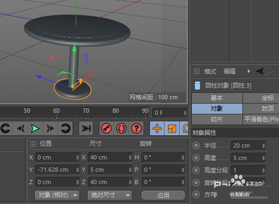Click the blue Z-axis gizmo arrow
The height and width of the screenshot is (204, 279).
(x=39, y=77)
